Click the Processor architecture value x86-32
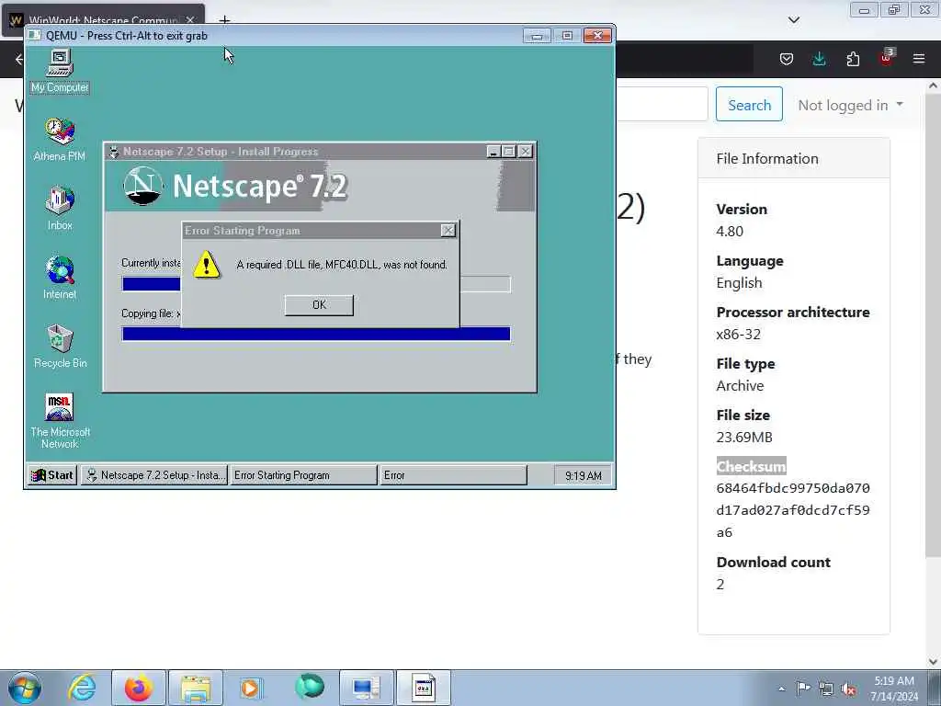This screenshot has height=706, width=941. point(738,335)
